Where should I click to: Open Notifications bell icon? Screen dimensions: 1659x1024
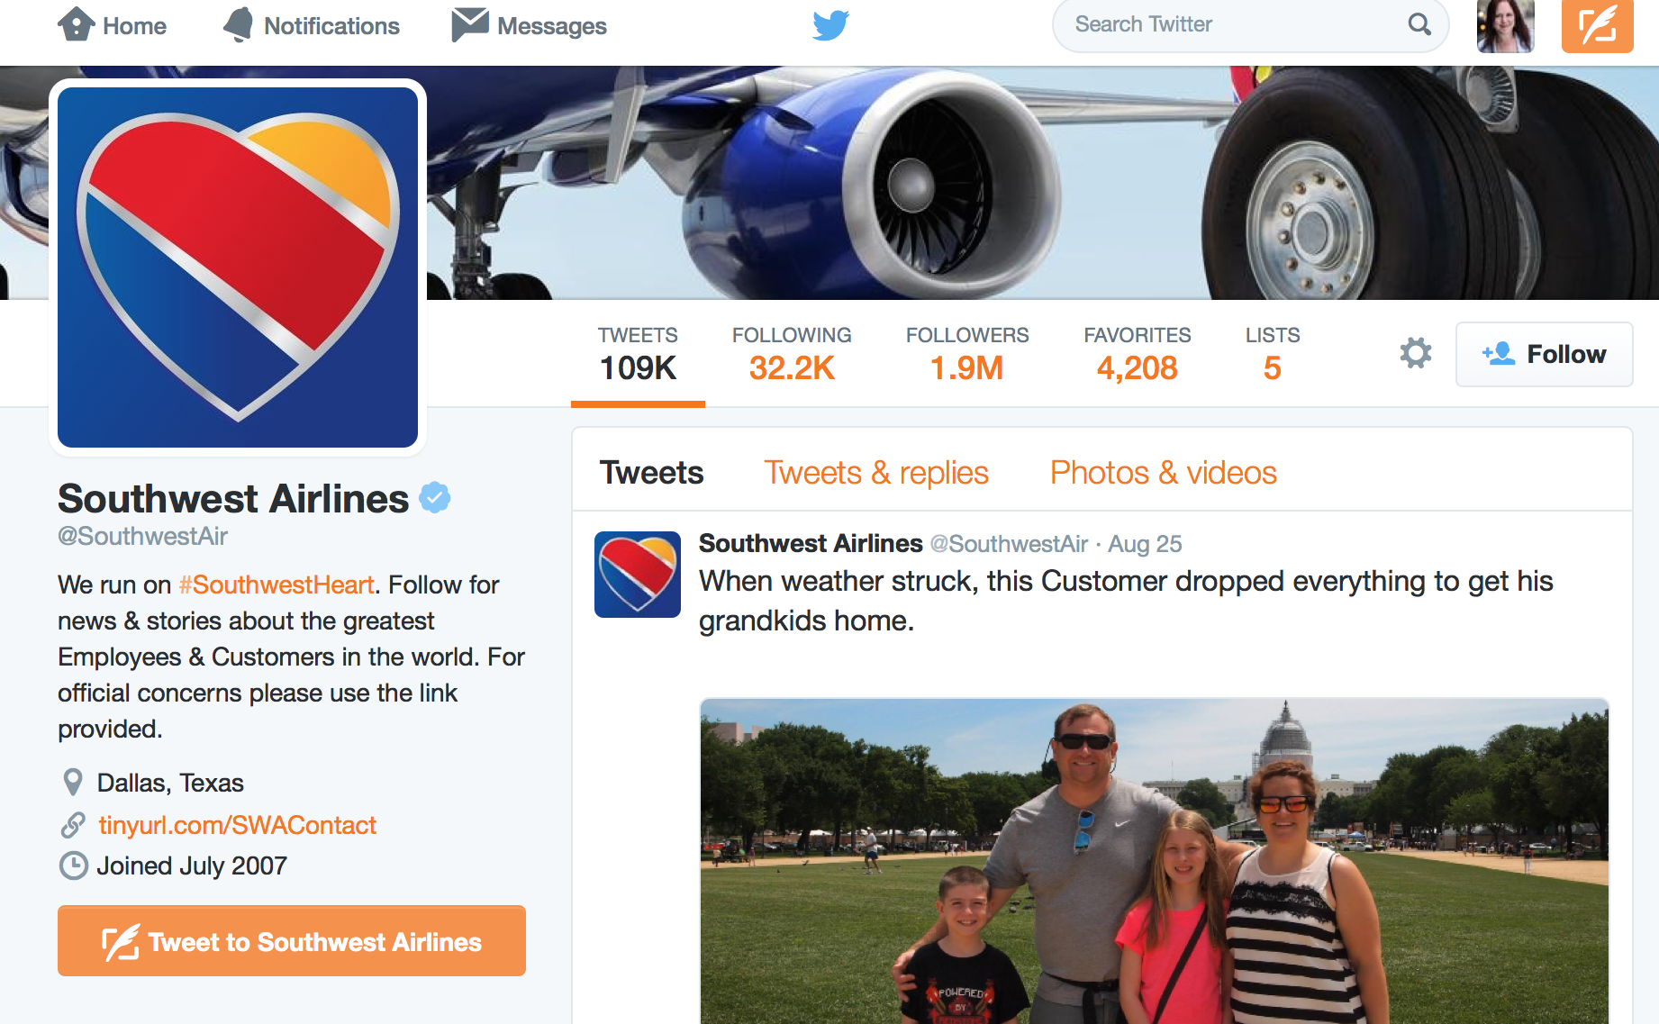(x=239, y=24)
